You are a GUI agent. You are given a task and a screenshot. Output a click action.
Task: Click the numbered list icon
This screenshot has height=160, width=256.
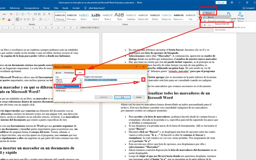(23, 14)
